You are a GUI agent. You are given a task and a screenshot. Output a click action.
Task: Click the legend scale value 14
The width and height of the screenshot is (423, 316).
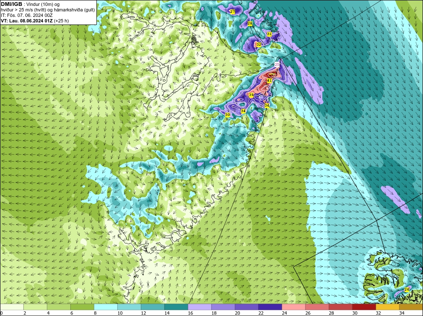pyautogui.click(x=167, y=313)
